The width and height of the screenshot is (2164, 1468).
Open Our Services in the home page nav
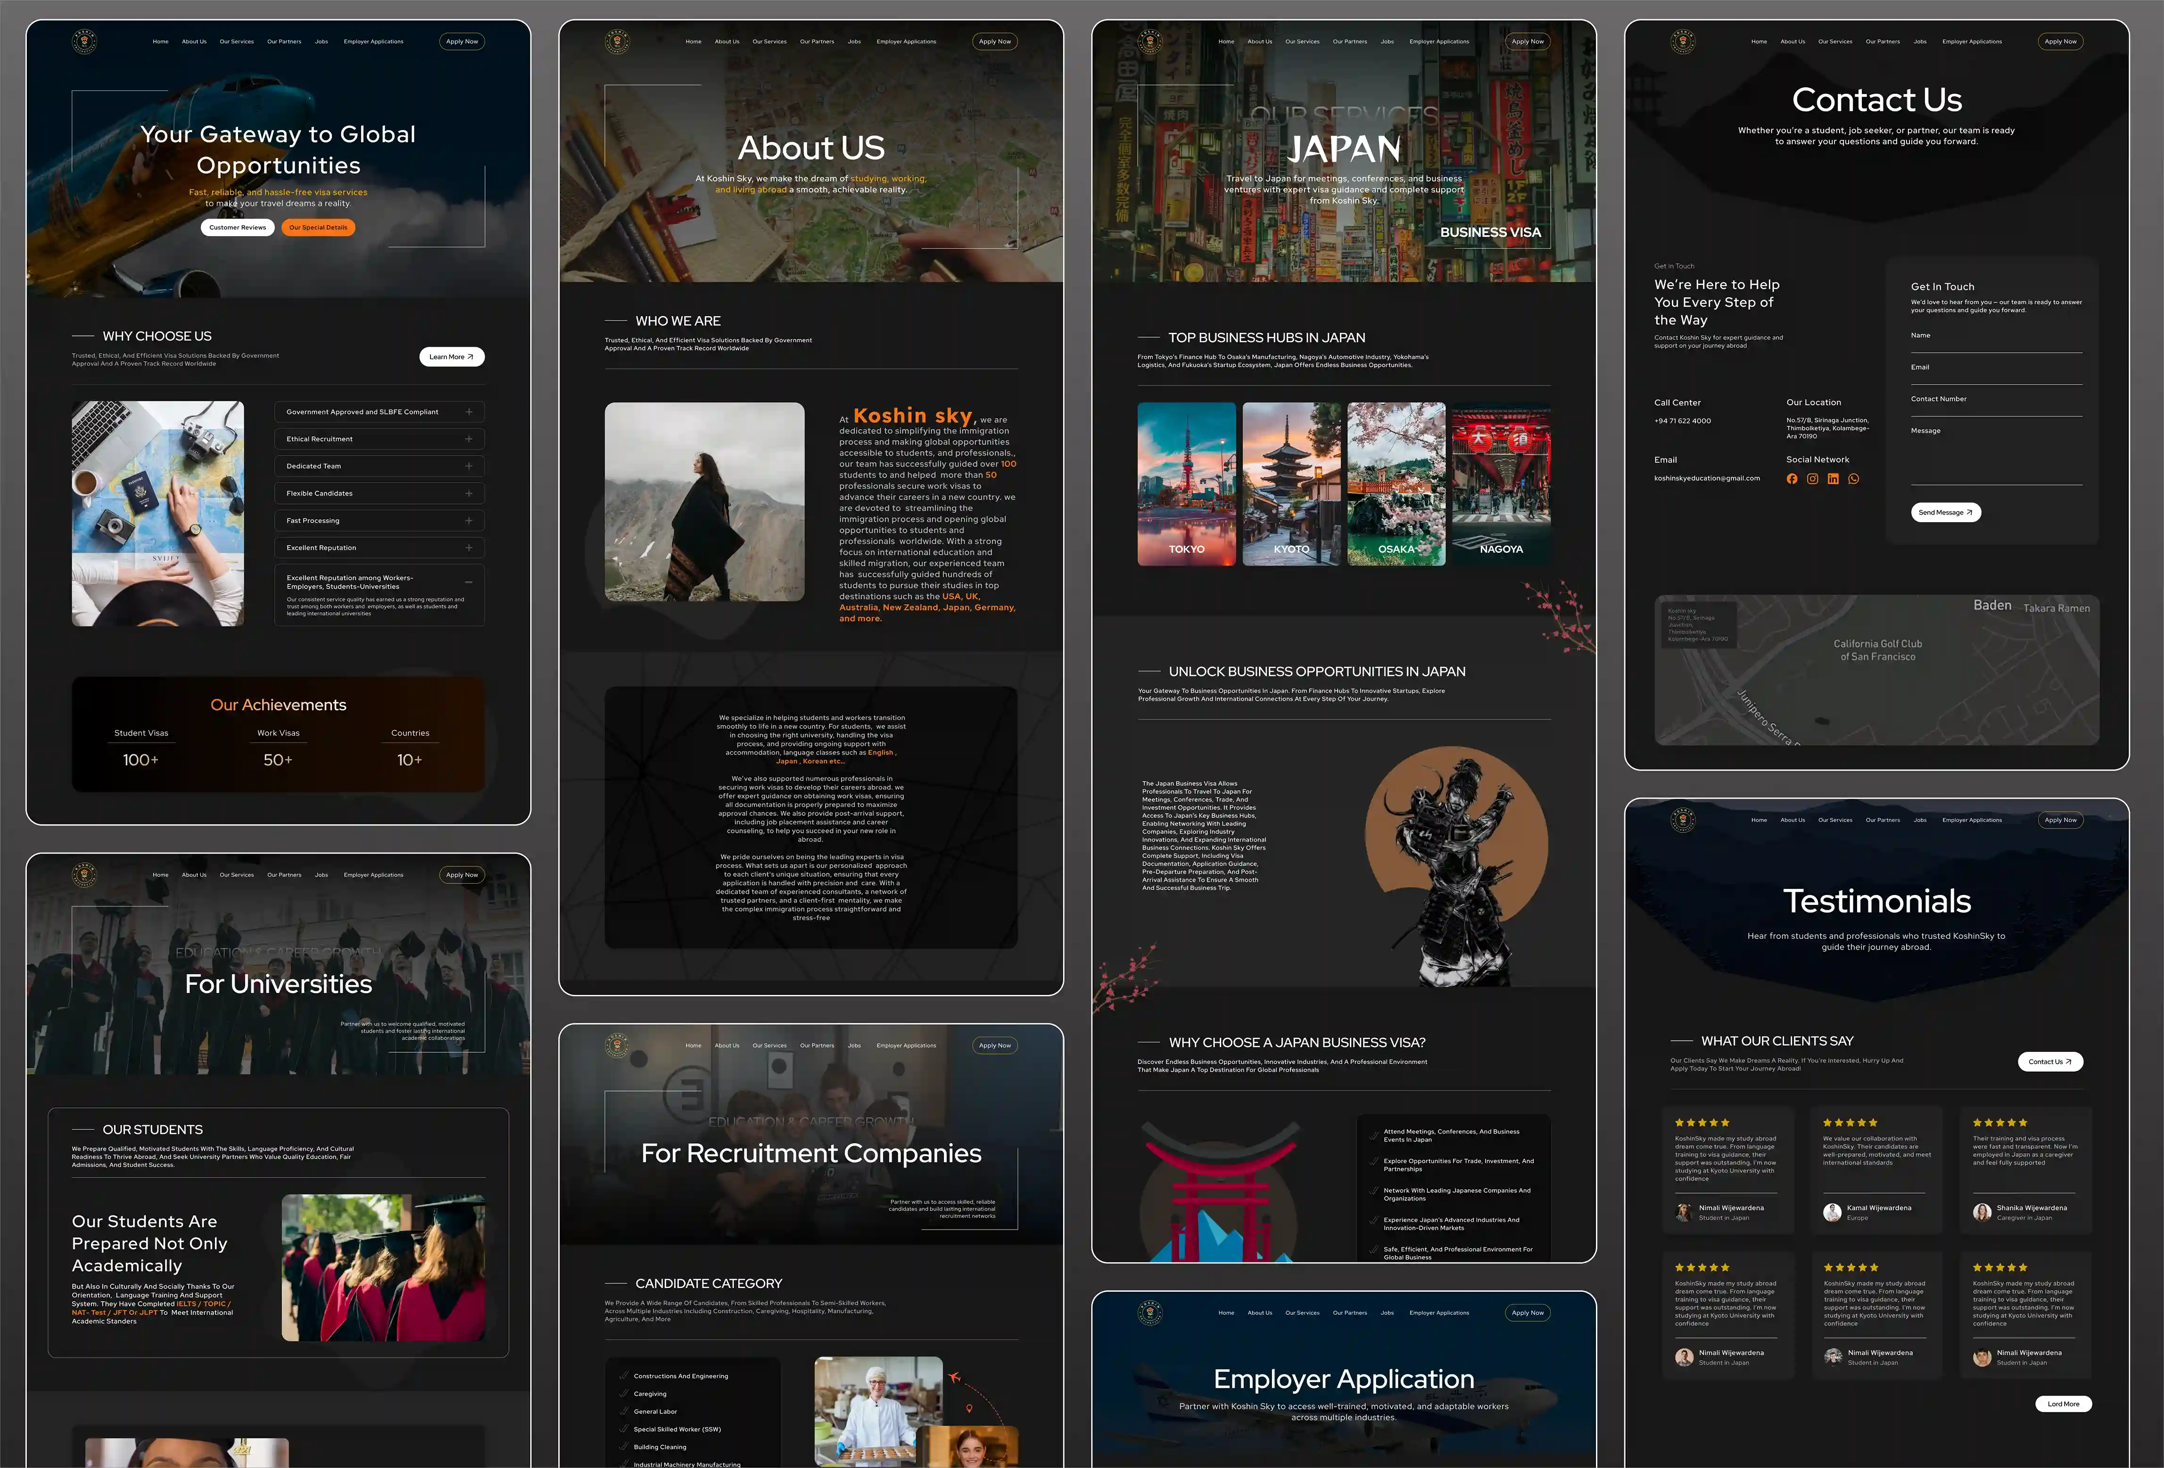point(237,42)
